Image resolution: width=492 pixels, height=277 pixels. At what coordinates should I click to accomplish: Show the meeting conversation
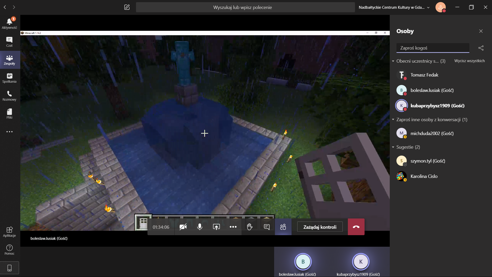click(266, 227)
